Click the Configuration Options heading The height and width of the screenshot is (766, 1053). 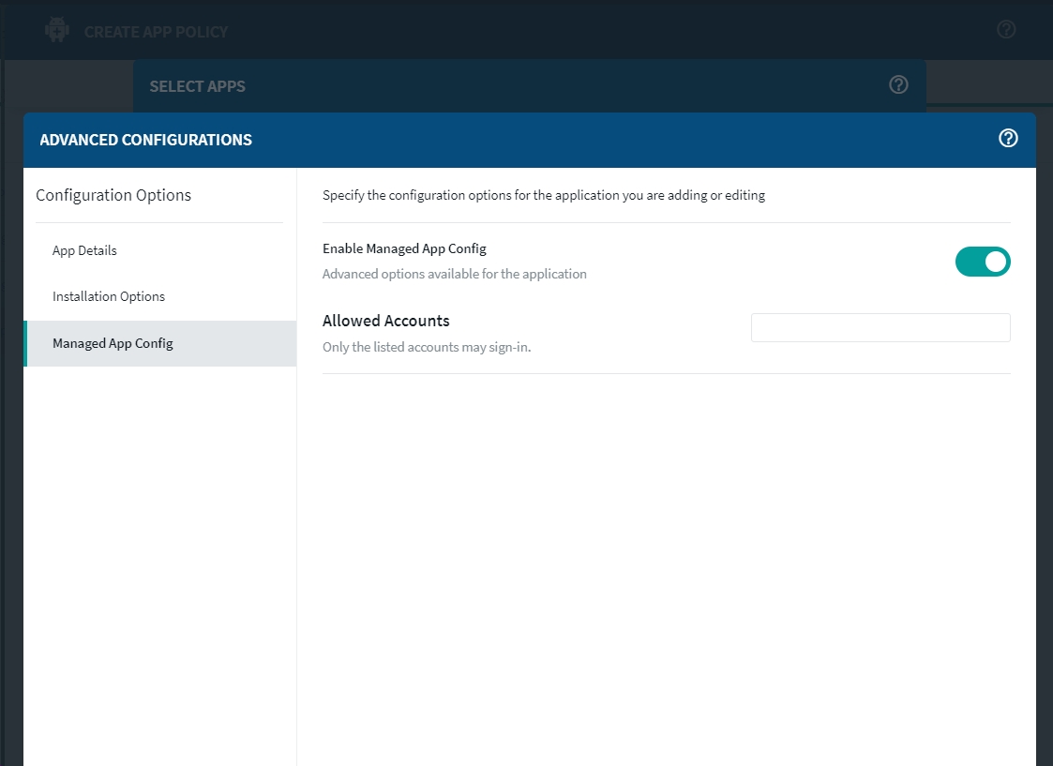[x=113, y=195]
